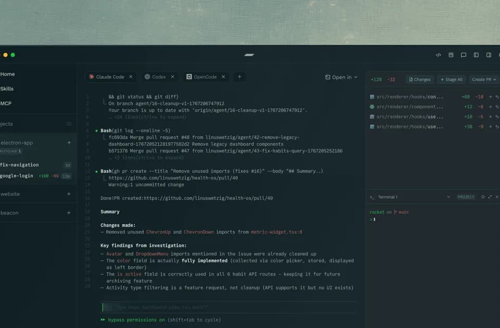Switch to the Codex tab
Viewport: 500px width, 328px height.
[x=159, y=77]
